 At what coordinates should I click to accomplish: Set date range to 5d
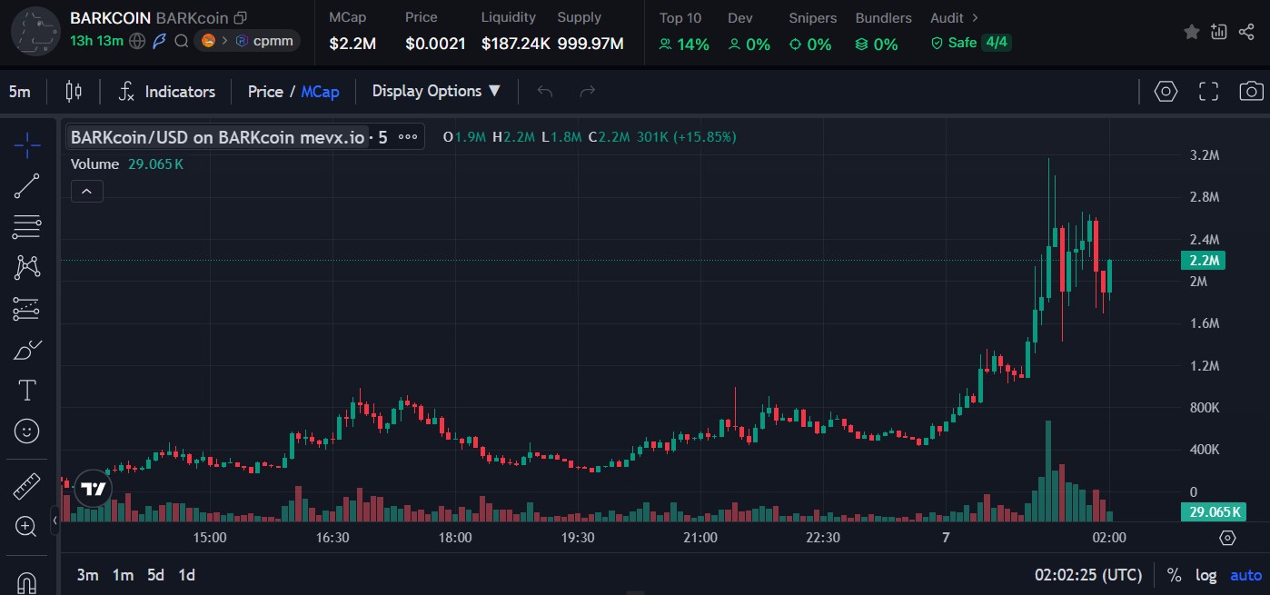[155, 575]
